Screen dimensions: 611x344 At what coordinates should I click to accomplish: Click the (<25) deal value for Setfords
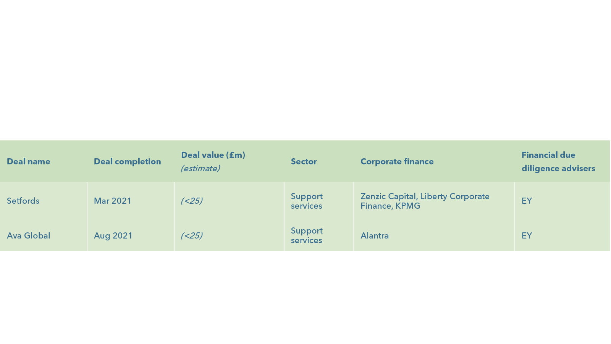click(x=191, y=201)
